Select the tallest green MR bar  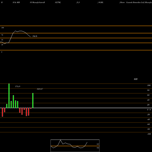pyautogui.click(x=9, y=96)
